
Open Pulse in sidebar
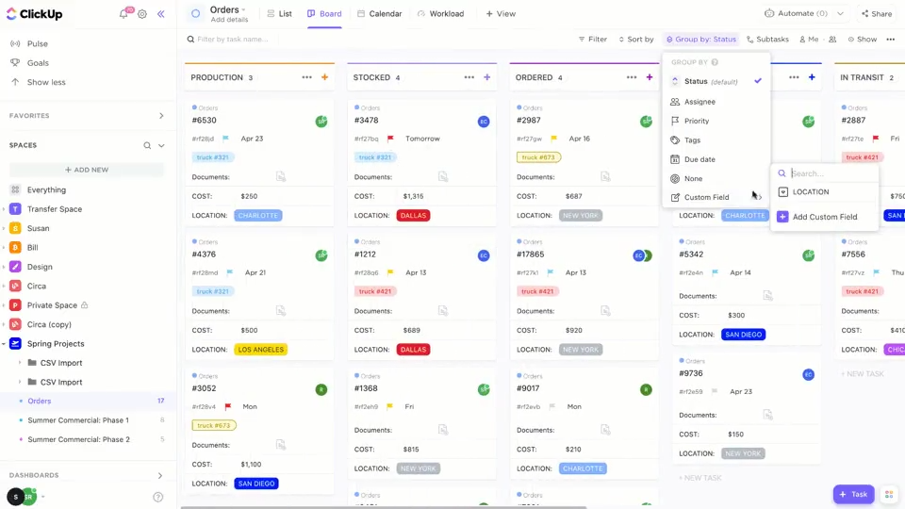37,44
